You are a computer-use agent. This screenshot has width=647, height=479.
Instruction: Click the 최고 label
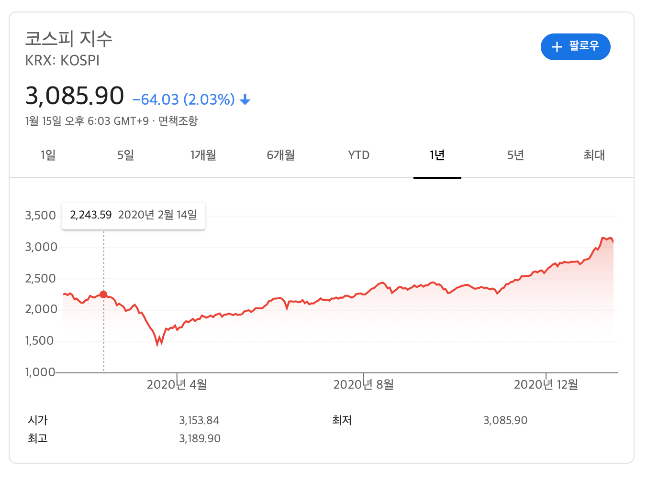click(38, 439)
